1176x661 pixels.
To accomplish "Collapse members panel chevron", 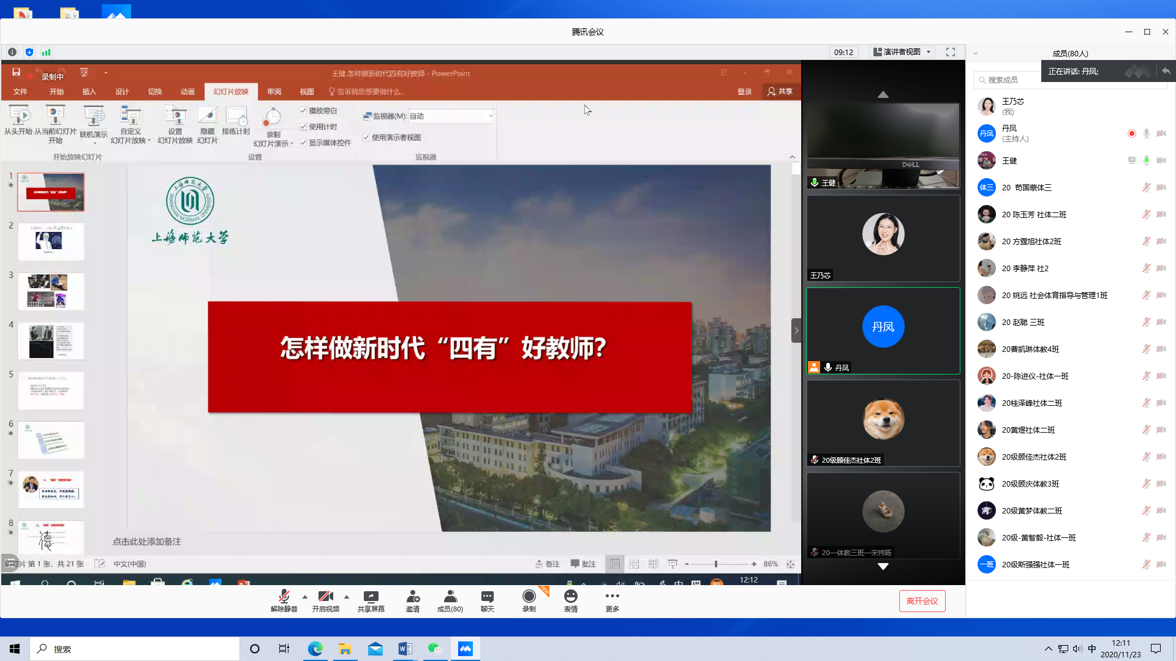I will (x=976, y=53).
